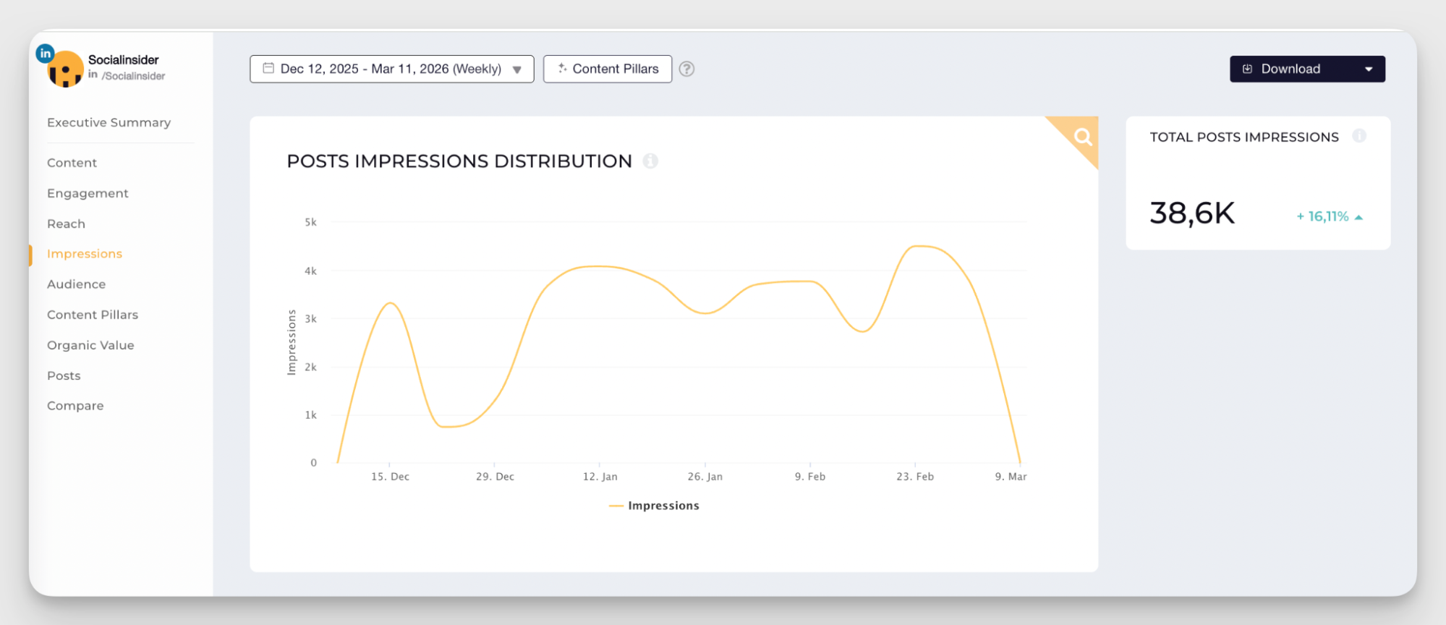Click the Posts Impressions Distribution chart title
This screenshot has height=625, width=1446.
(459, 161)
